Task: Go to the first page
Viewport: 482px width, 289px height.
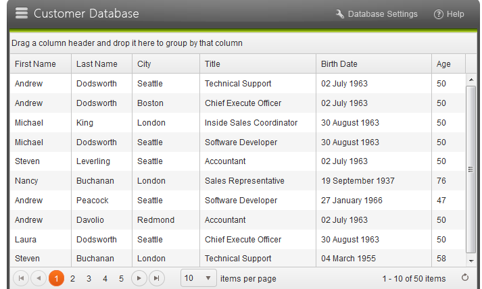Action: (21, 278)
